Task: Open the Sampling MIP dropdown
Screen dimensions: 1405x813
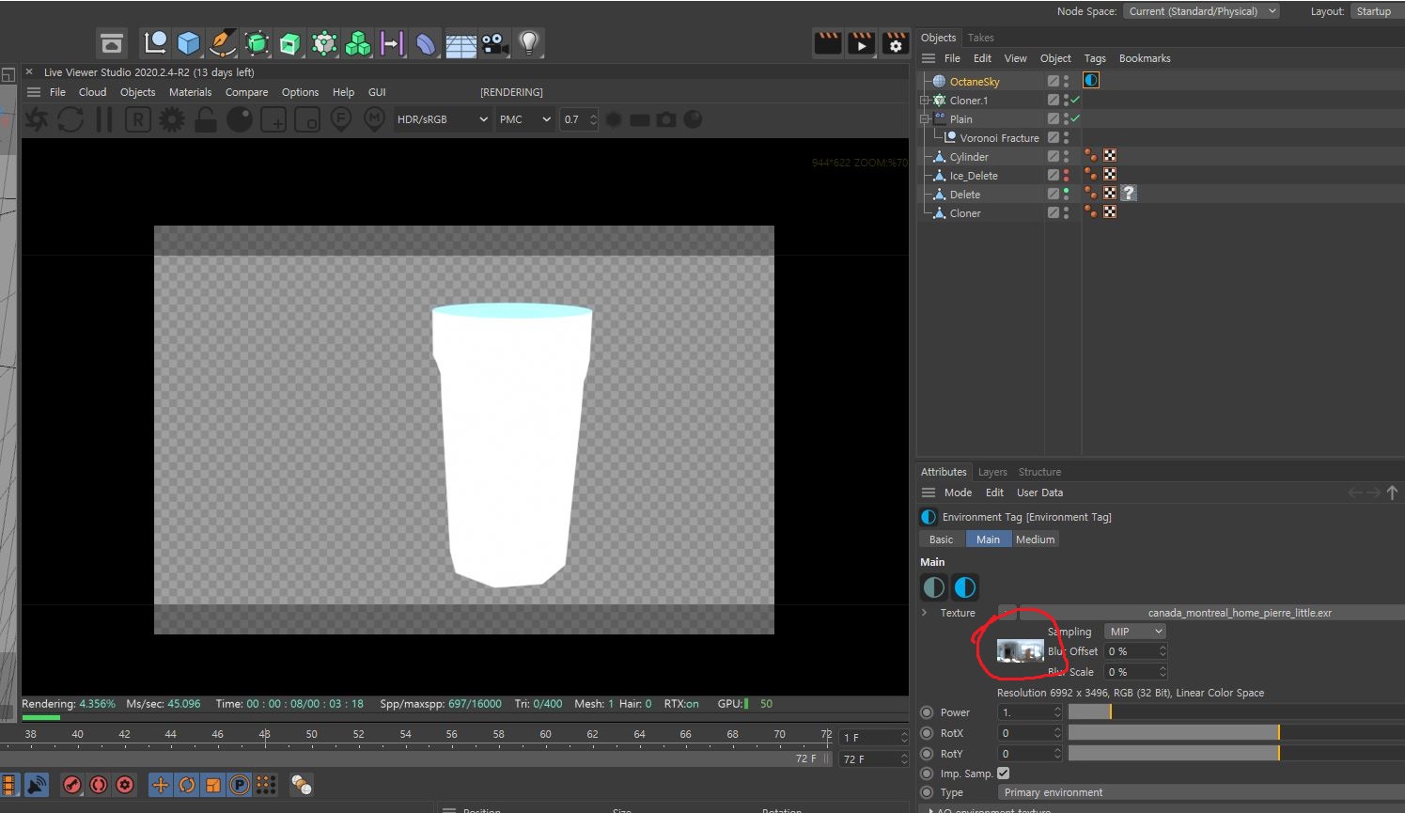Action: click(x=1135, y=632)
